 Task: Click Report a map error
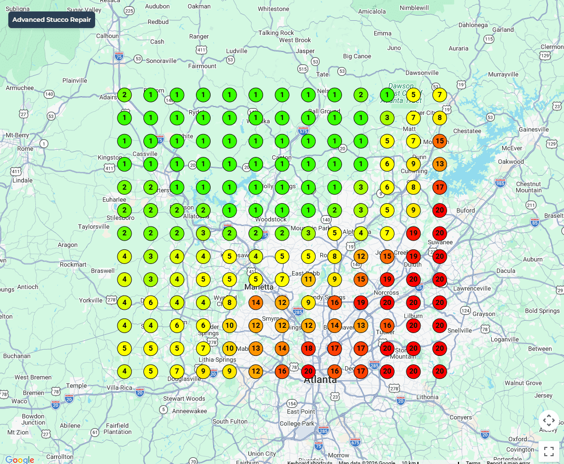tap(508, 462)
